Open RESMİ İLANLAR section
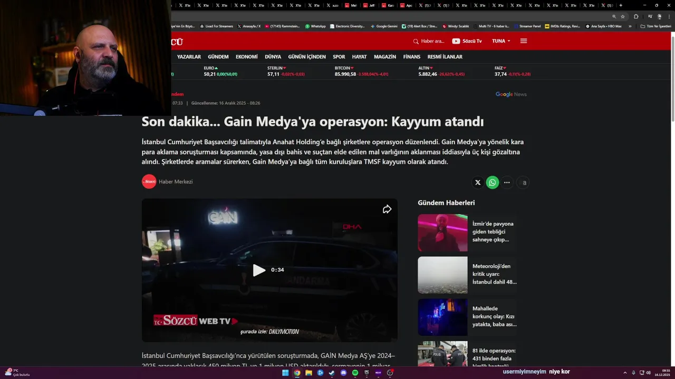 [x=445, y=57]
